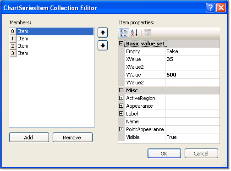231x171 pixels.
Task: Select the ActiveRegion property label
Action: [x=141, y=98]
